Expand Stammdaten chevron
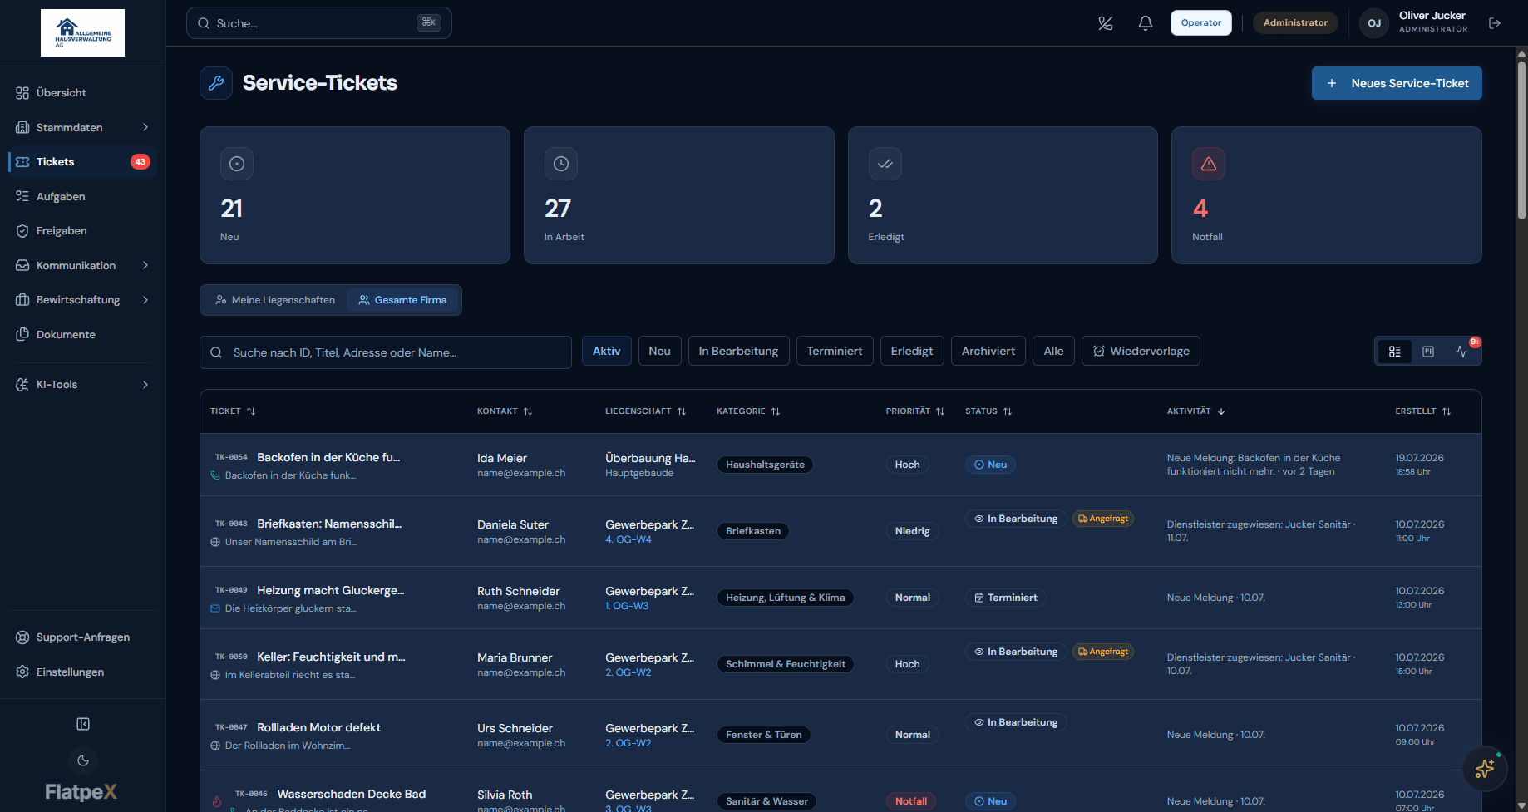Image resolution: width=1528 pixels, height=812 pixels. 145,127
